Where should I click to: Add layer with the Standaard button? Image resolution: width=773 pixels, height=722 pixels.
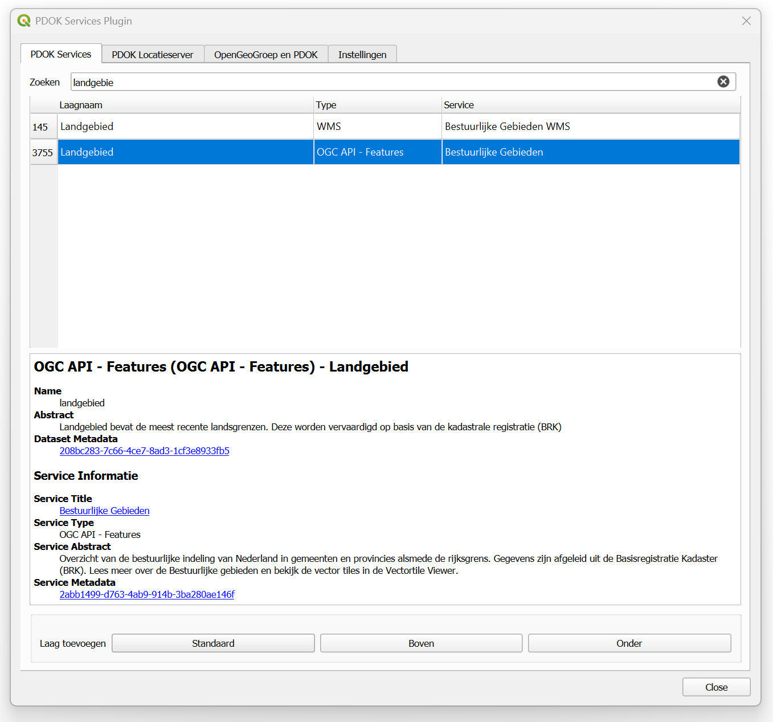click(x=213, y=643)
